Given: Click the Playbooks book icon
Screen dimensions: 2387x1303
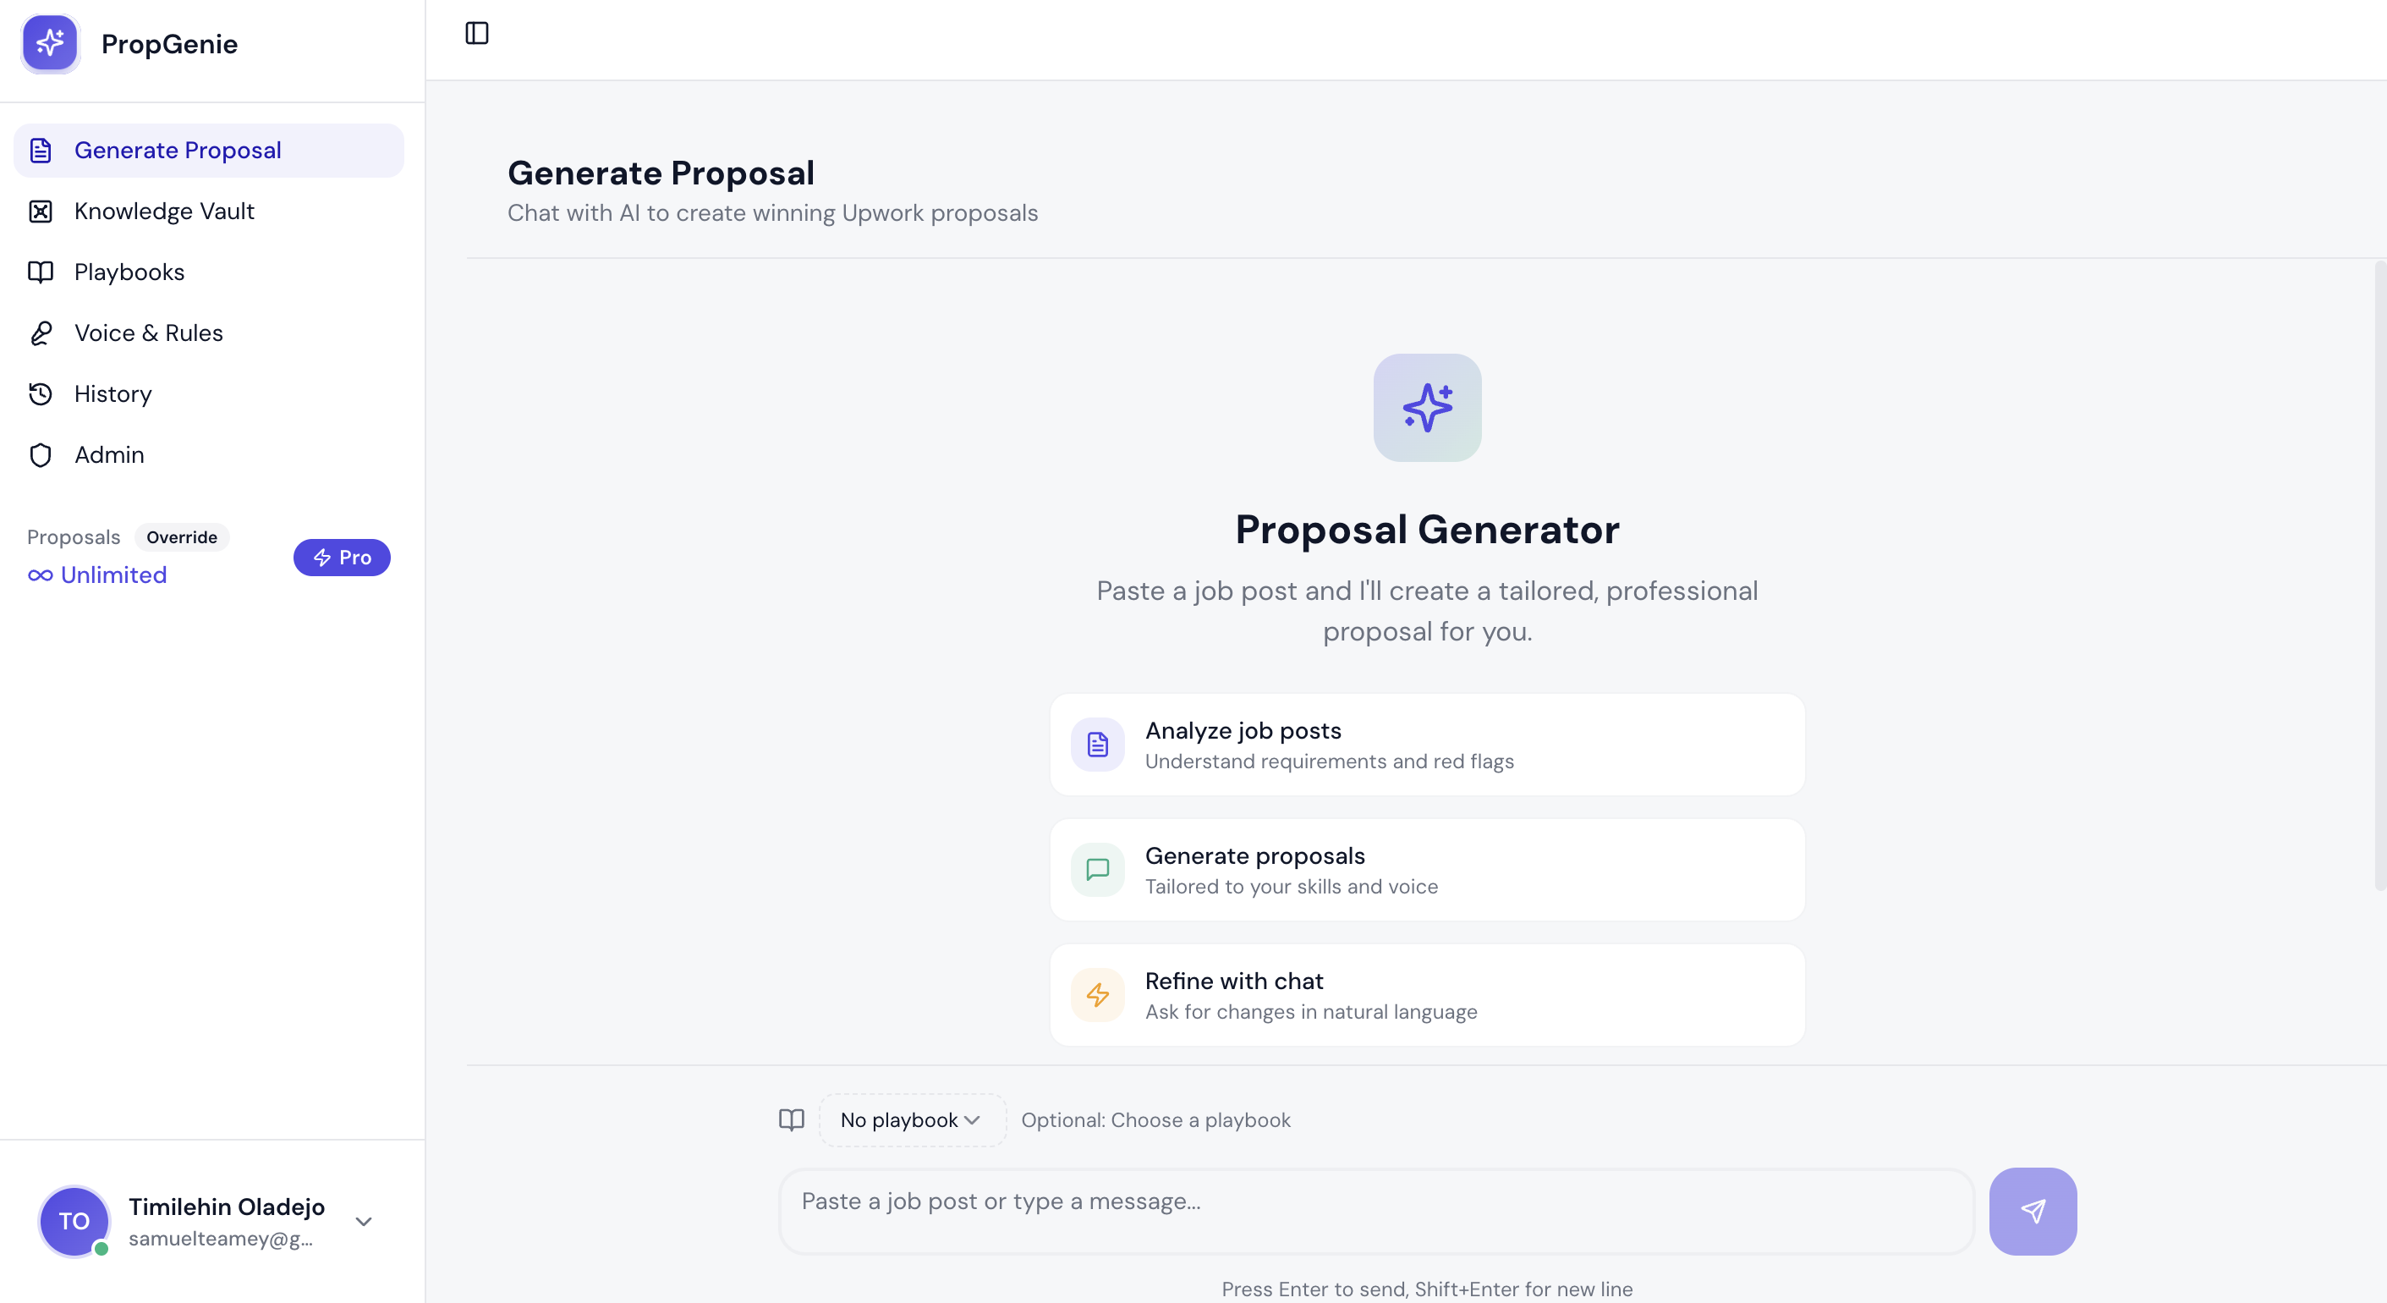Looking at the screenshot, I should (x=40, y=272).
